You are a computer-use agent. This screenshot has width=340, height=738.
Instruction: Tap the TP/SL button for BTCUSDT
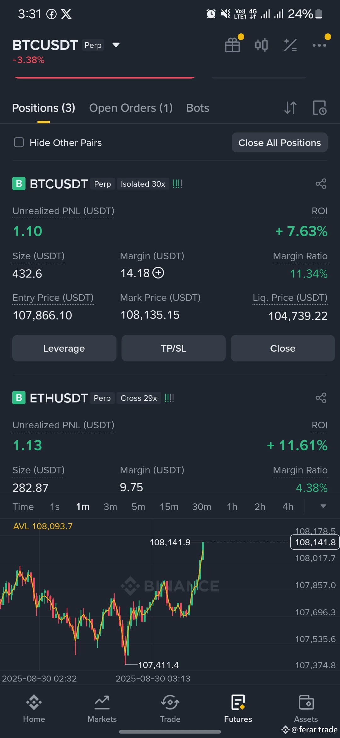(173, 348)
